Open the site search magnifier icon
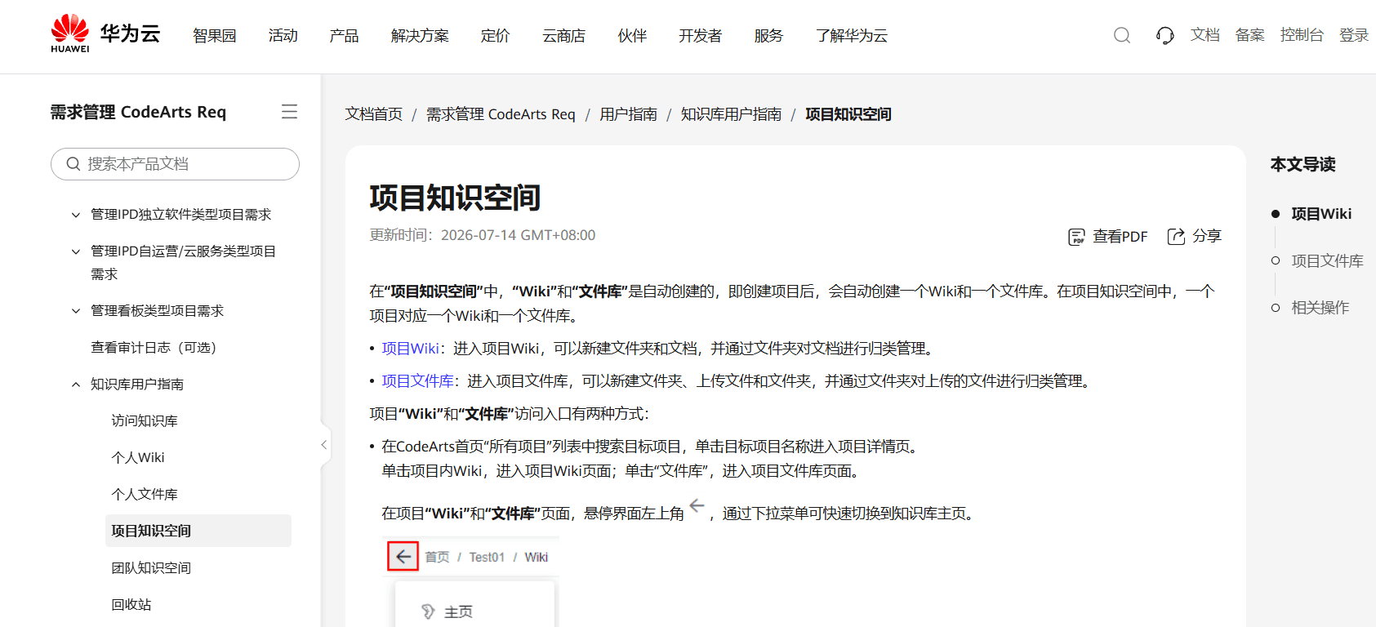 1122,35
